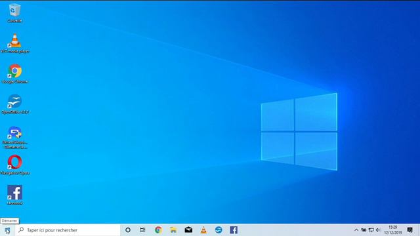
Task: Select the OpenOffice desktop shortcut
Action: pos(14,104)
